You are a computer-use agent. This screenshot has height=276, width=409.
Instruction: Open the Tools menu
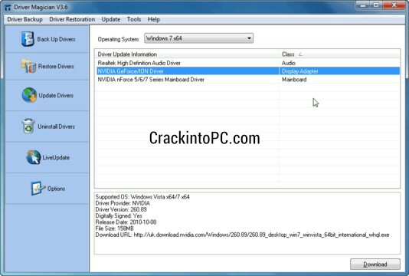click(134, 19)
